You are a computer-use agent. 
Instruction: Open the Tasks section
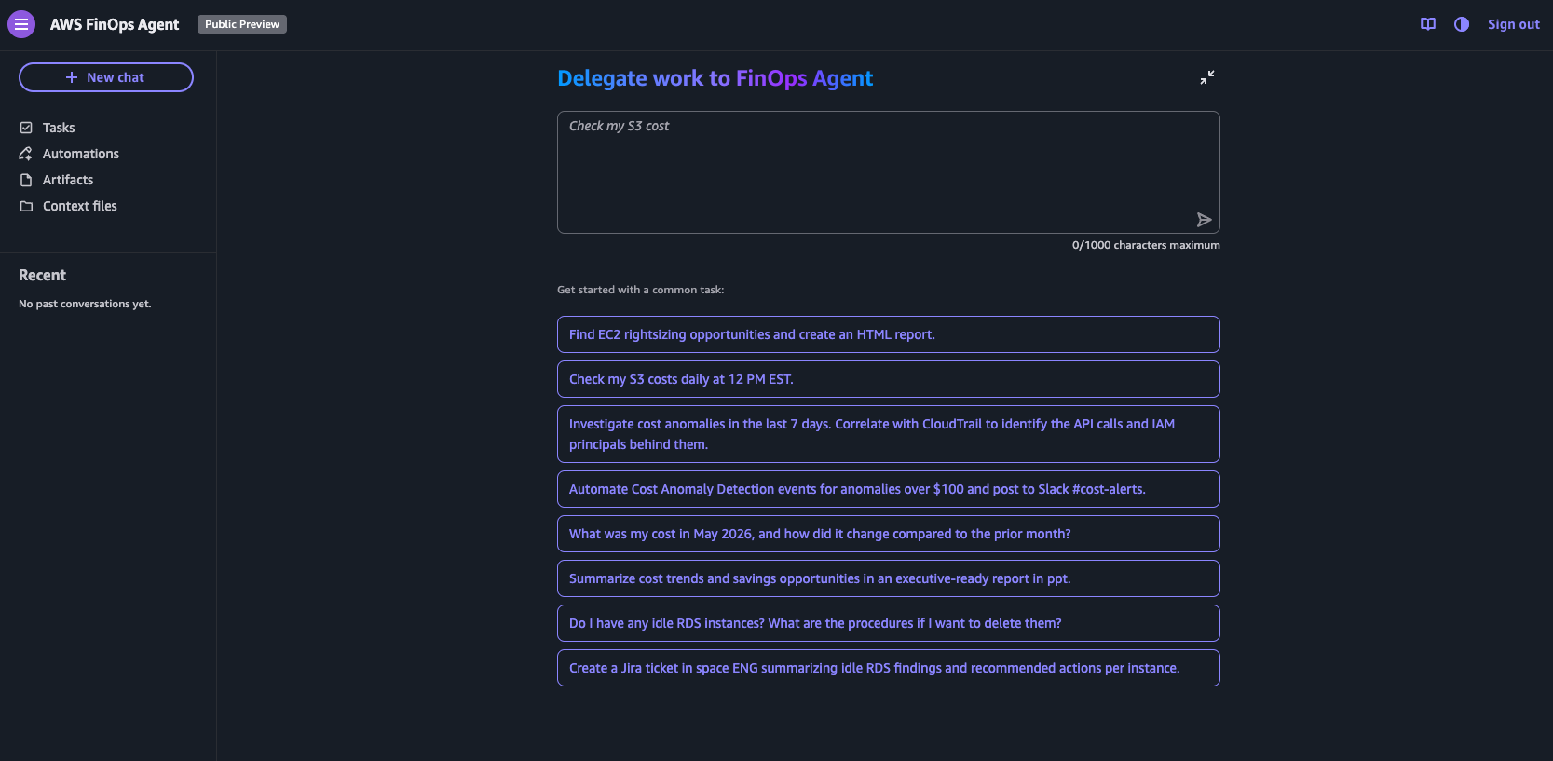[x=59, y=128]
